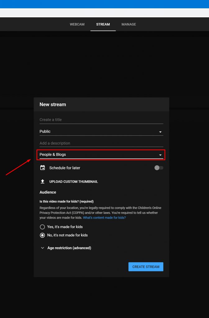Click the CREATE STREAM button
Screen dimensions: 209x318
click(146, 267)
